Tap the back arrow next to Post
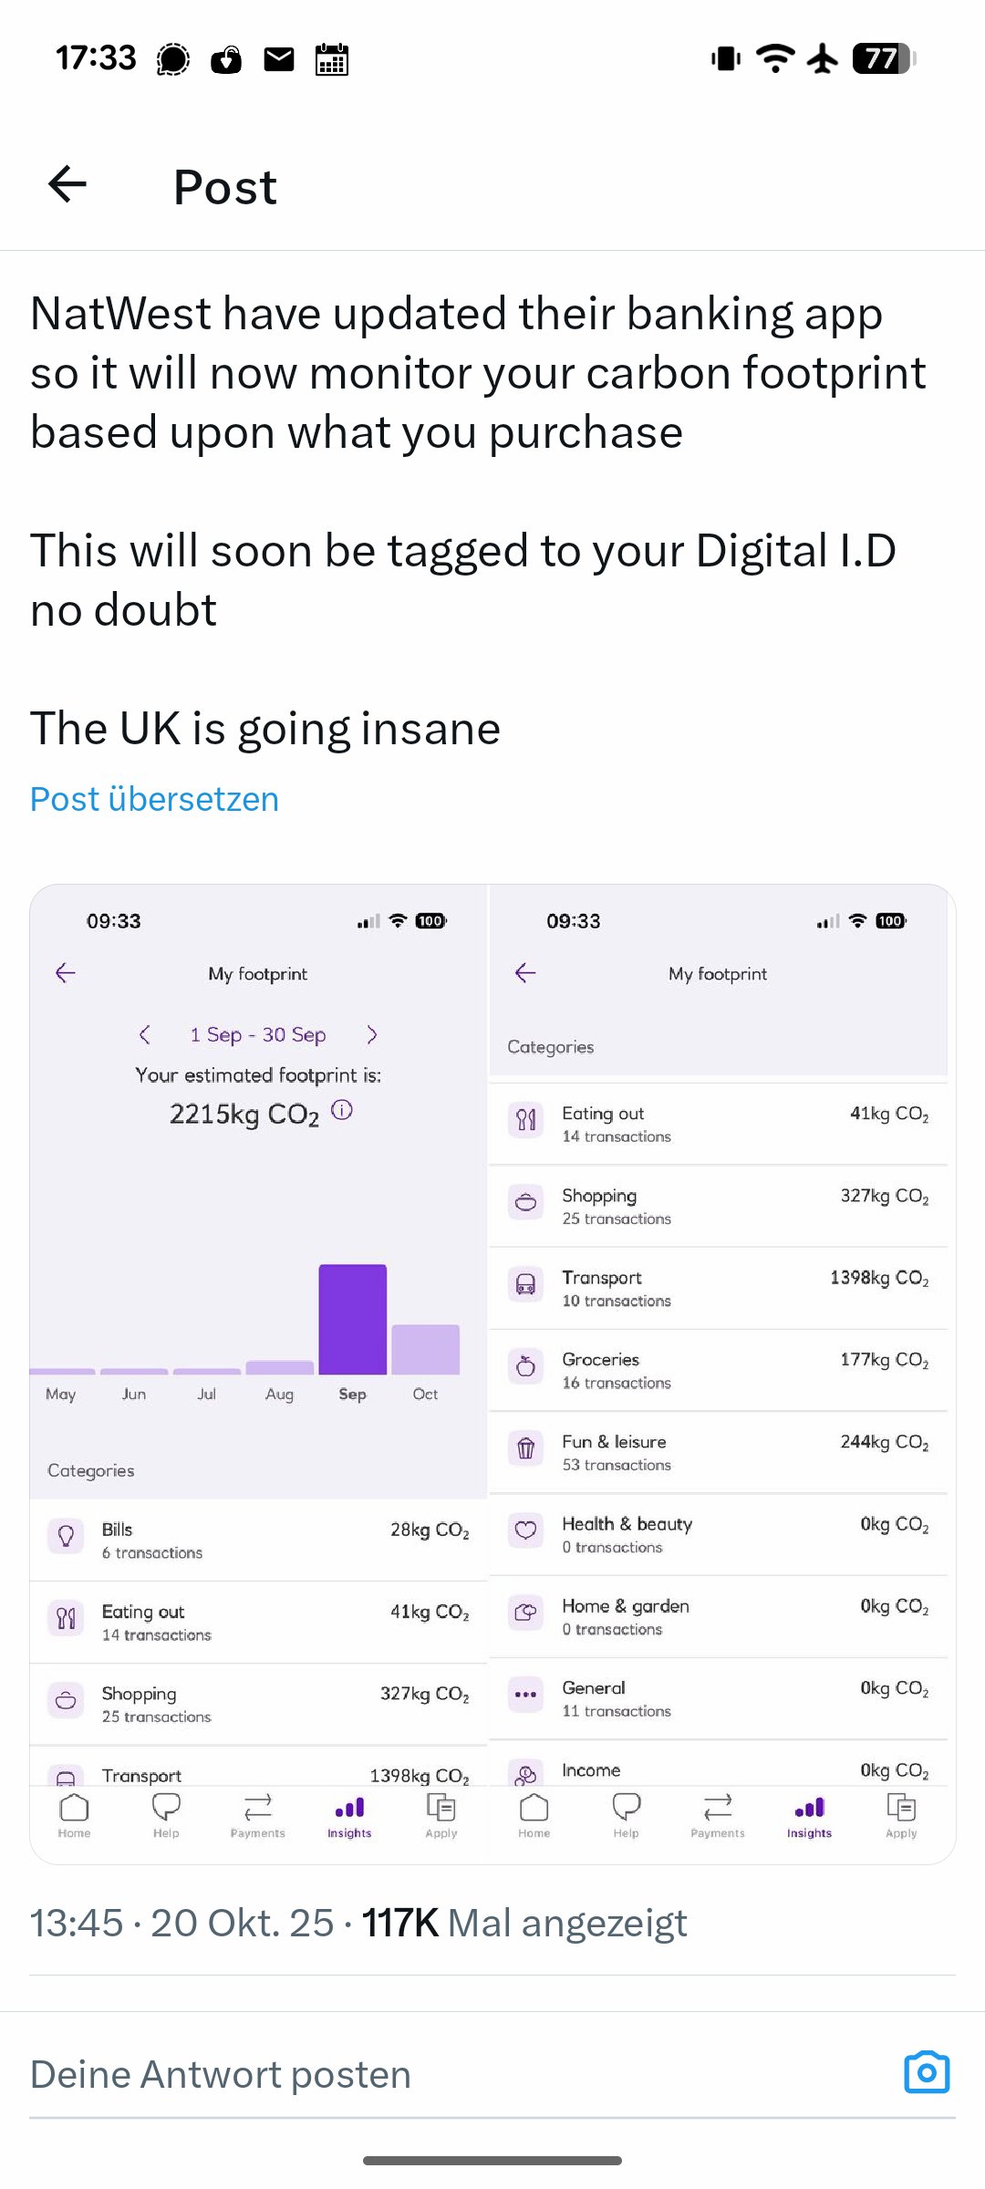Viewport: 985px width, 2189px height. pyautogui.click(x=67, y=184)
